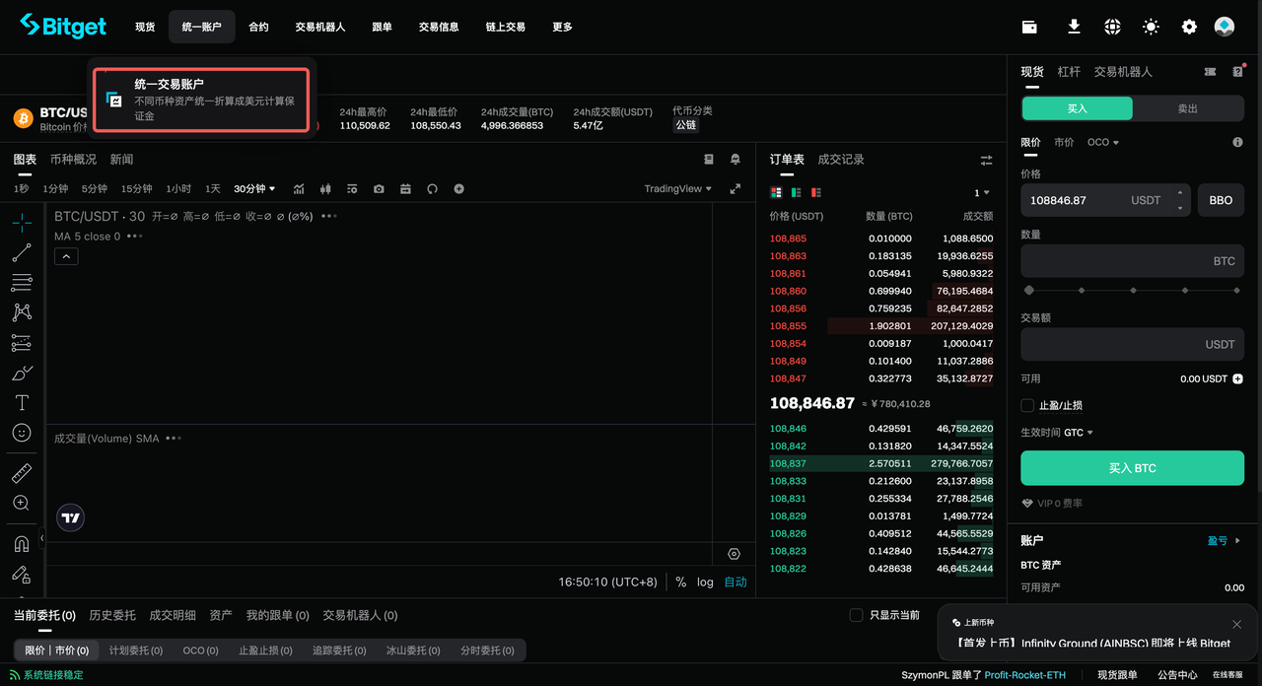Screen dimensions: 1262x686
Task: Click the 交易额 USDT input field
Action: point(1132,344)
